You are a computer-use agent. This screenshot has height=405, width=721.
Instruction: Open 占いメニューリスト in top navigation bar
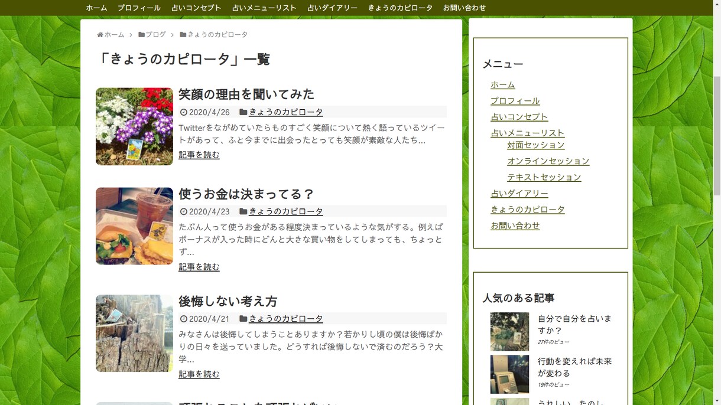pos(264,8)
